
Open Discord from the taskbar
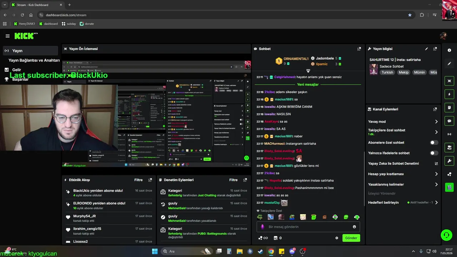(x=292, y=251)
